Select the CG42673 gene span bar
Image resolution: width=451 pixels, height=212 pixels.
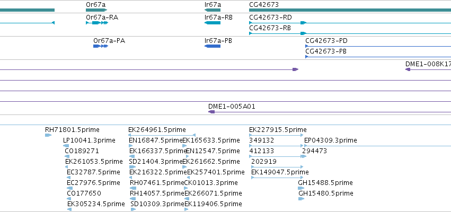pos(350,10)
